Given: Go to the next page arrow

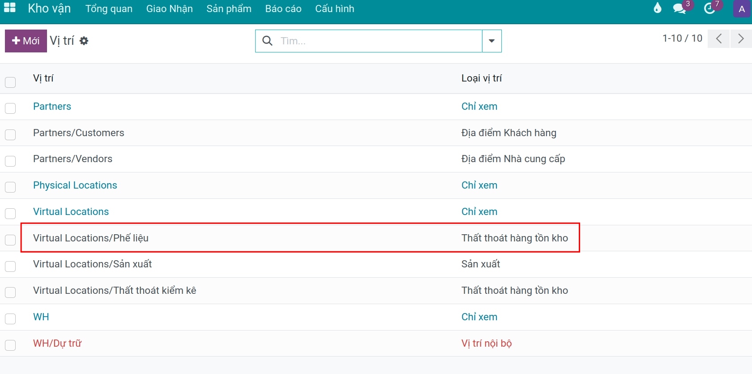Looking at the screenshot, I should pos(741,39).
